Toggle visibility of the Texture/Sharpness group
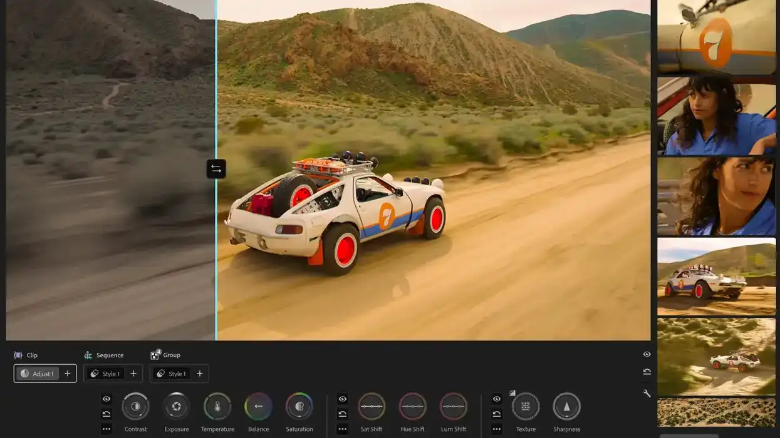 click(497, 399)
